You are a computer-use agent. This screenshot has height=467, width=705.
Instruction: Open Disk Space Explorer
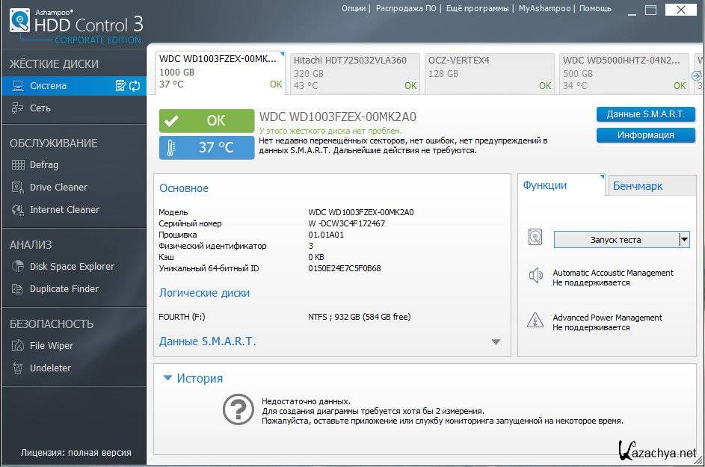(71, 267)
